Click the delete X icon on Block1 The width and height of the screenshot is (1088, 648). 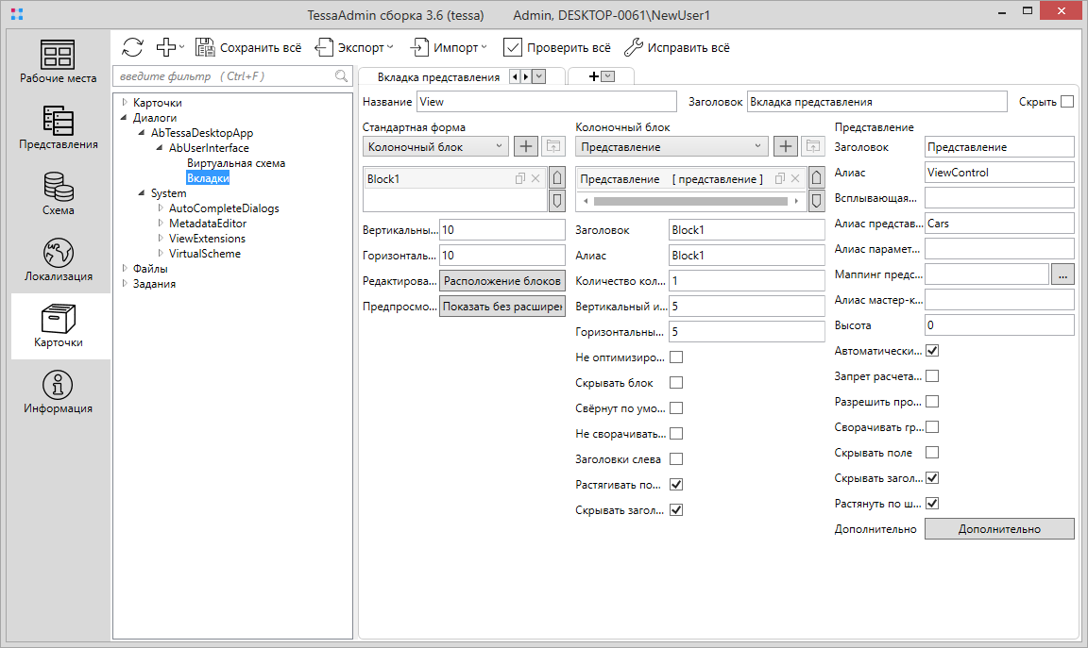pyautogui.click(x=535, y=179)
